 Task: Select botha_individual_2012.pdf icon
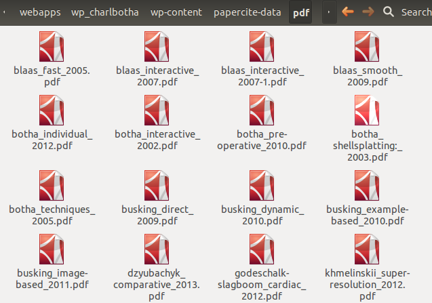point(52,110)
